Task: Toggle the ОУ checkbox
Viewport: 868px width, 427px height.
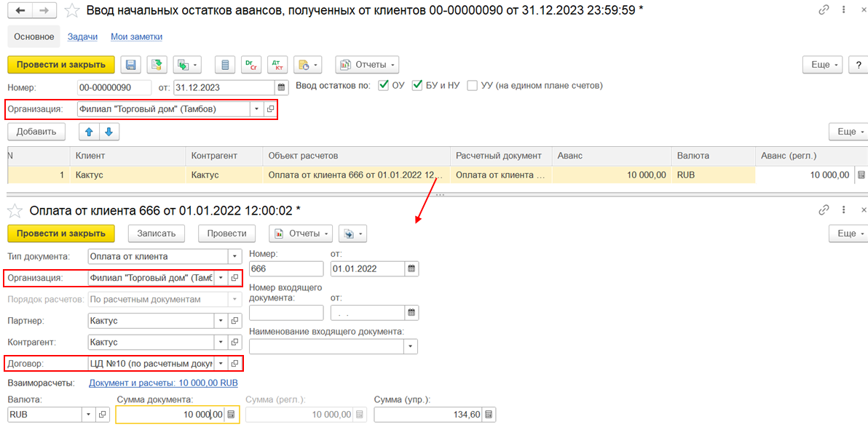Action: click(x=382, y=86)
